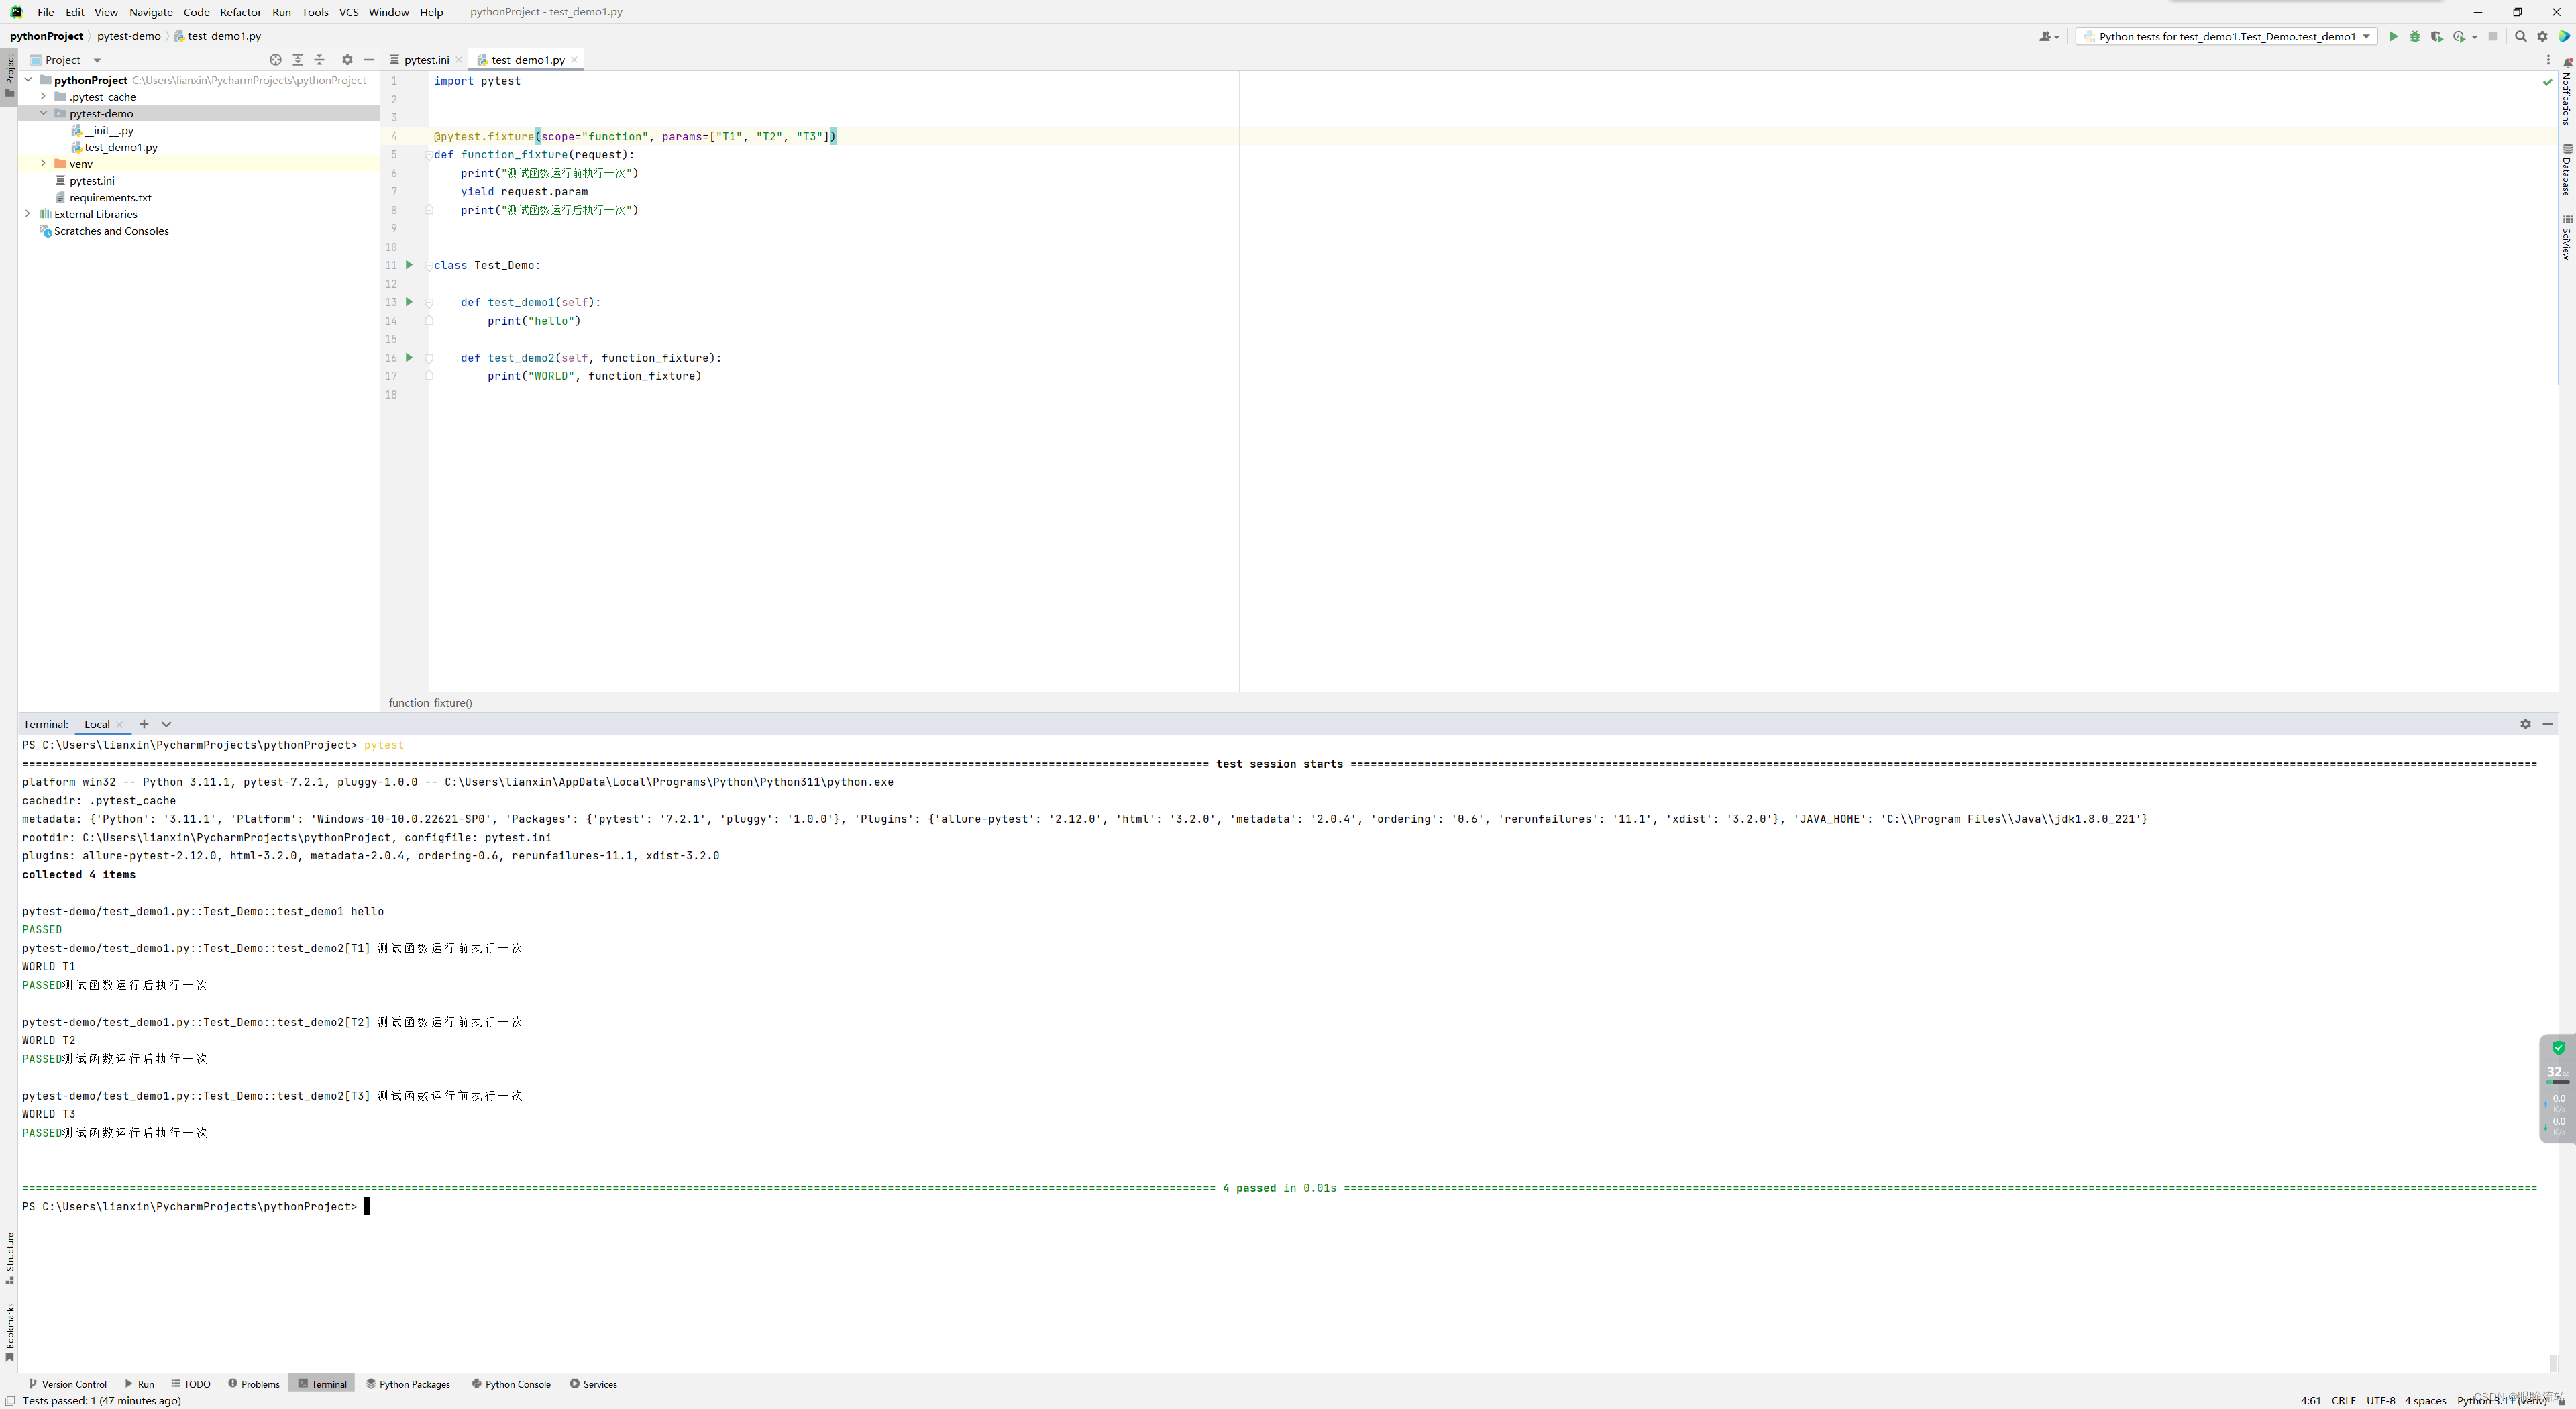Run class Test_Demo from gutter arrow

point(409,265)
